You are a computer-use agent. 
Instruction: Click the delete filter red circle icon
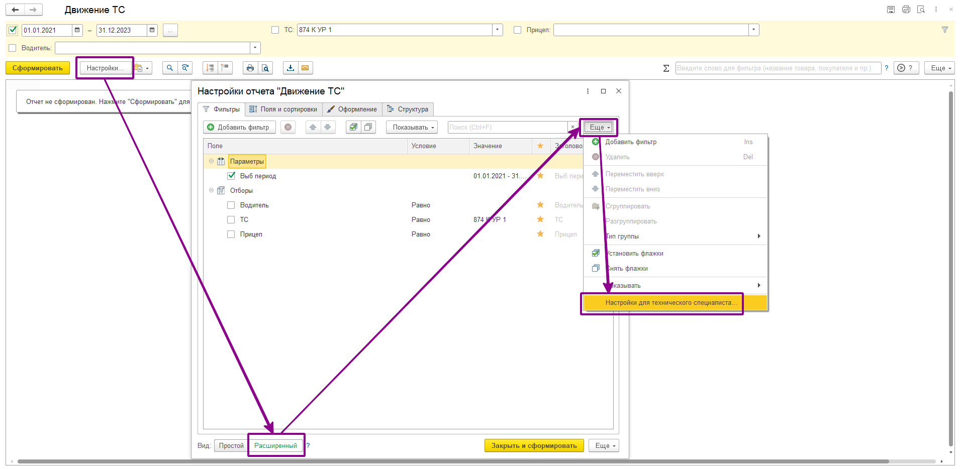pyautogui.click(x=288, y=127)
